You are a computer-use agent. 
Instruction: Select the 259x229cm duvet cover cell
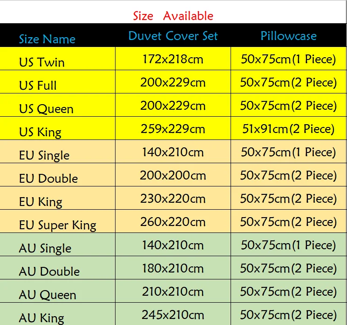coord(173,129)
